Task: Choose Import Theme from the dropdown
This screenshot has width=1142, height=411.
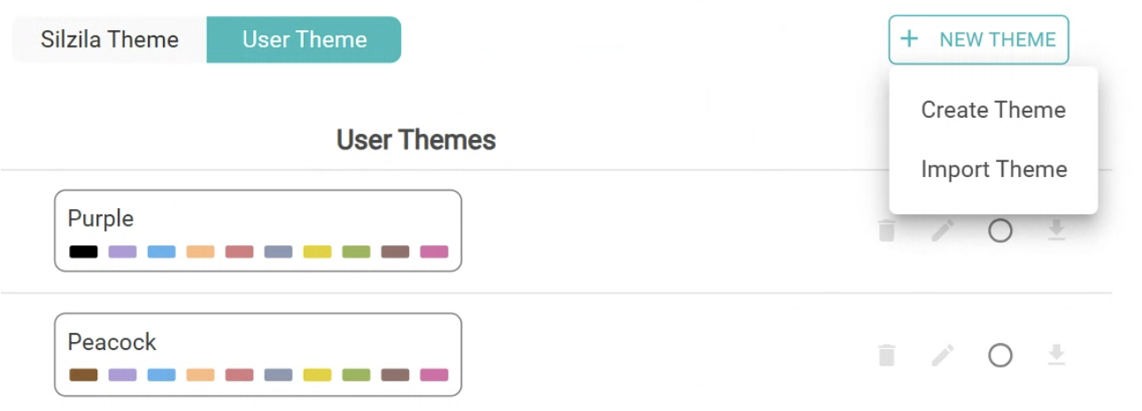Action: click(x=992, y=169)
